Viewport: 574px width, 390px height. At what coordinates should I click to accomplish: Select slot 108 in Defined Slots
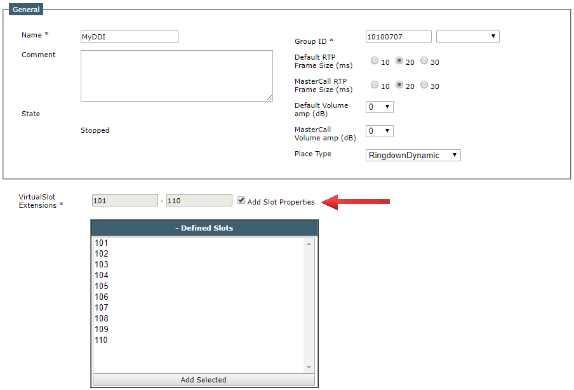pyautogui.click(x=199, y=318)
